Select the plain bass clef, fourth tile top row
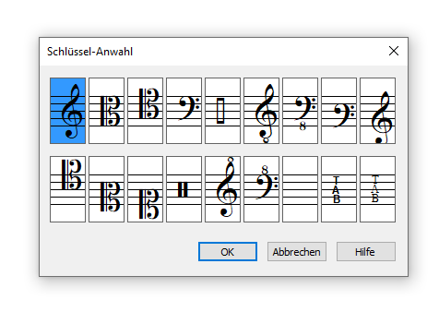 click(x=184, y=111)
